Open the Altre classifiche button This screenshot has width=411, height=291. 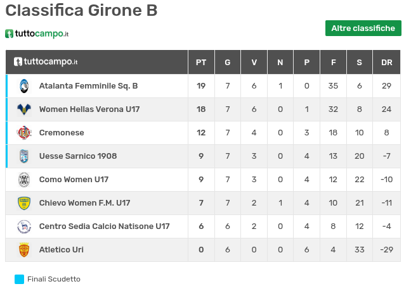pos(363,28)
